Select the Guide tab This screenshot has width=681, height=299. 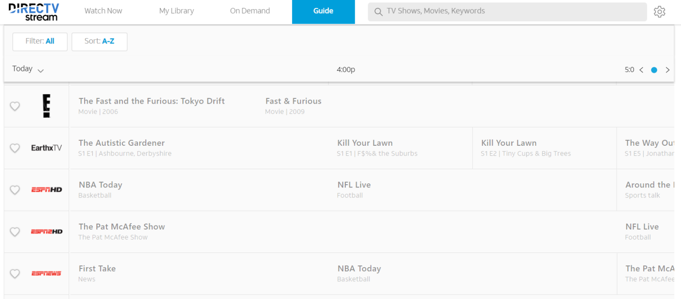pos(323,12)
